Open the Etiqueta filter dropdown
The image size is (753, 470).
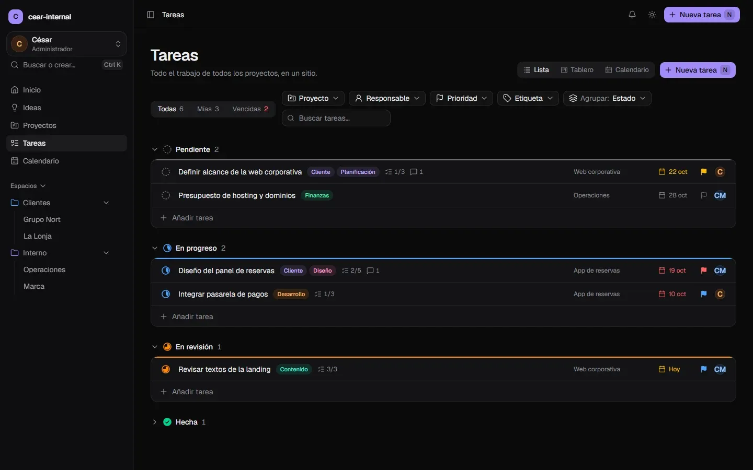[x=528, y=98]
